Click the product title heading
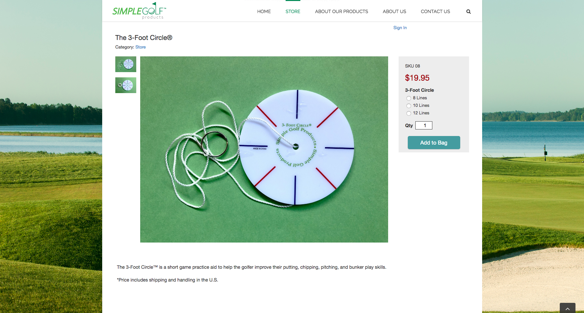The image size is (584, 313). pyautogui.click(x=144, y=38)
